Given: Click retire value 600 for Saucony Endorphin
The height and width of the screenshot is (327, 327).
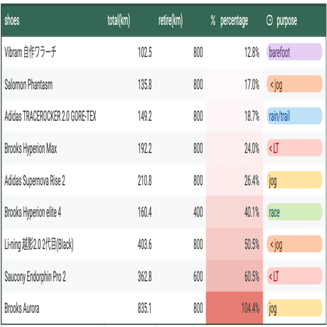Looking at the screenshot, I should (198, 276).
